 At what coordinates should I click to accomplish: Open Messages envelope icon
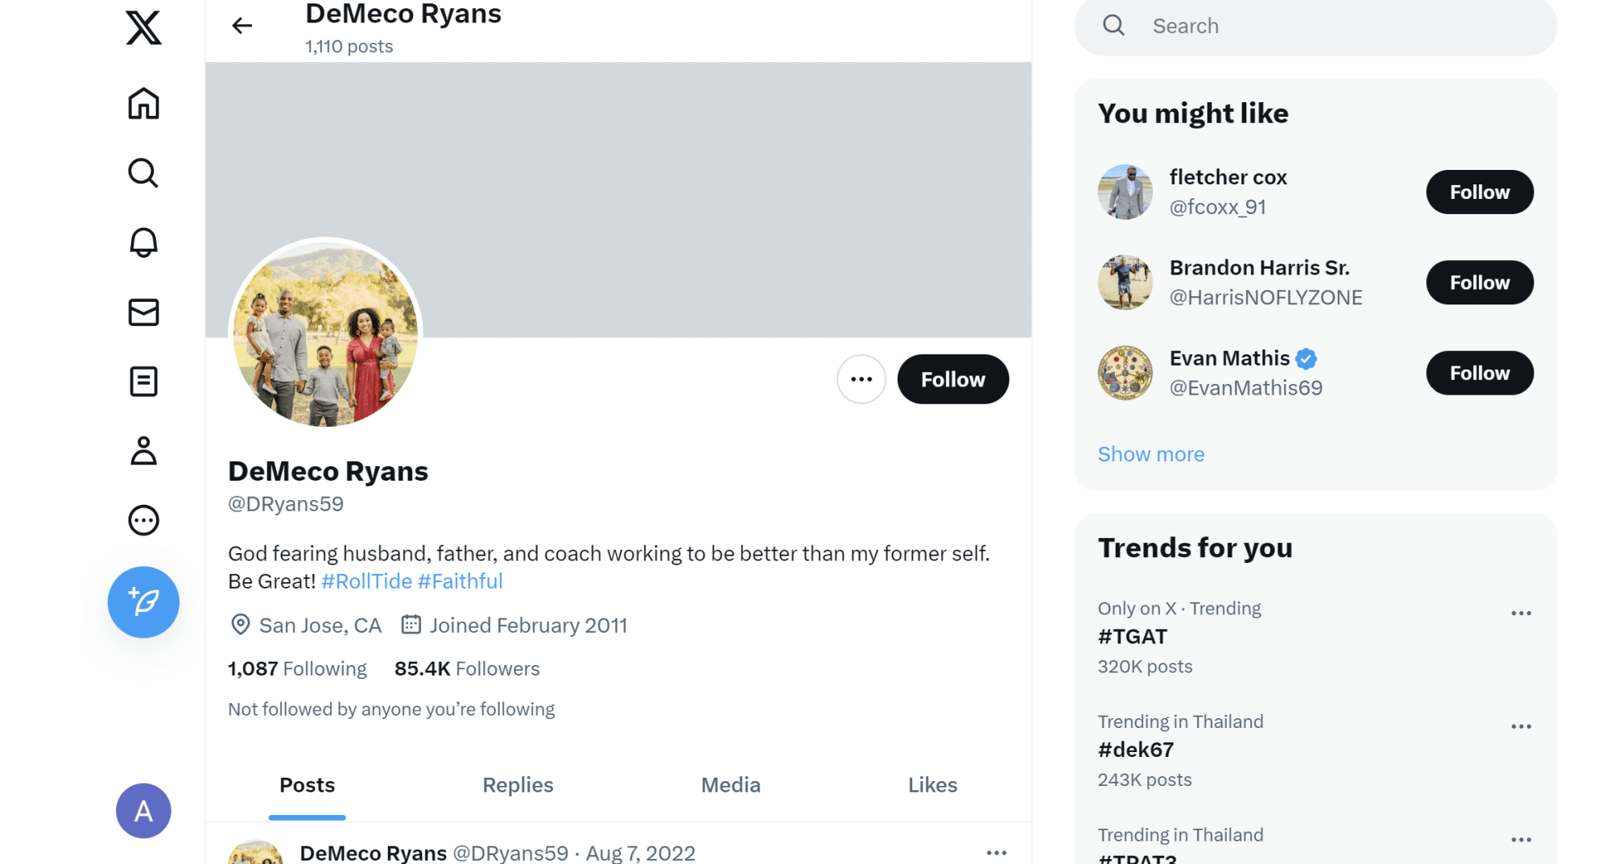coord(143,312)
